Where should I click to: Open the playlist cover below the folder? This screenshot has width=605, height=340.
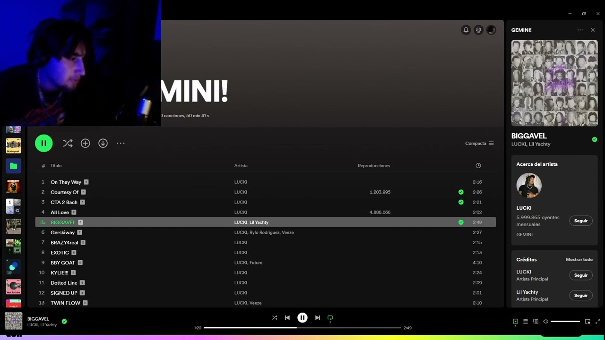click(x=13, y=186)
